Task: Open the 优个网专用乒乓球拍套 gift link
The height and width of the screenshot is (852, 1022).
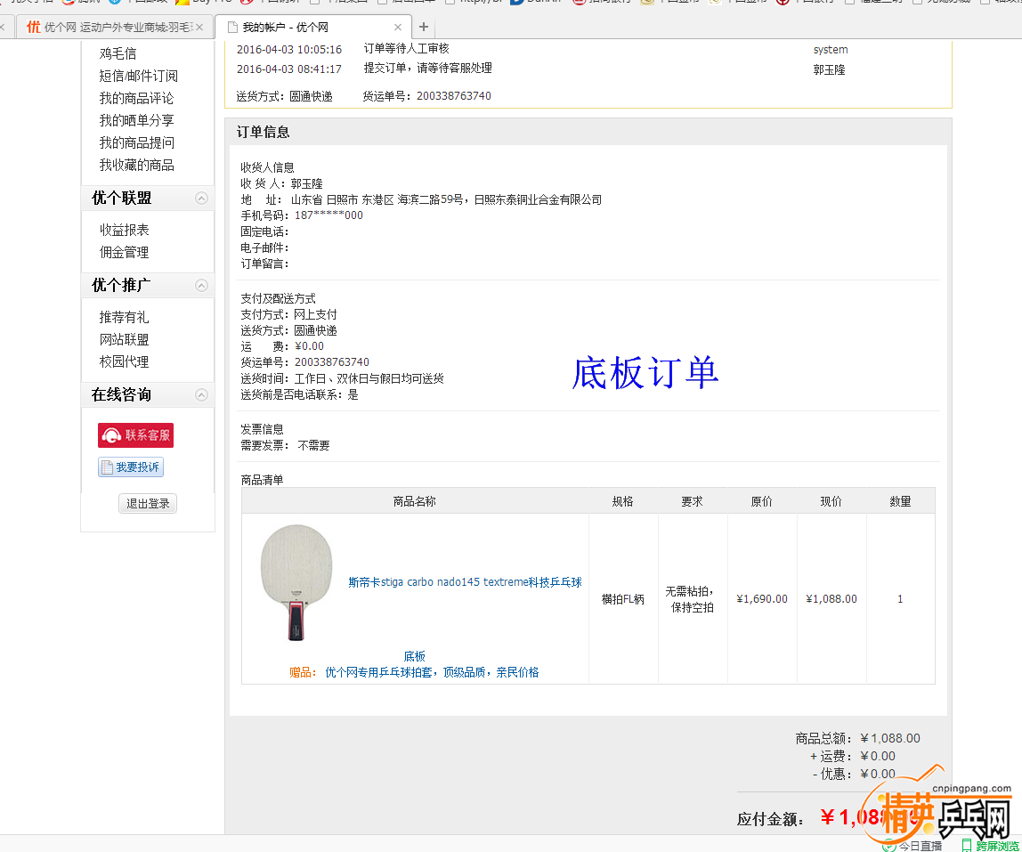Action: click(432, 672)
